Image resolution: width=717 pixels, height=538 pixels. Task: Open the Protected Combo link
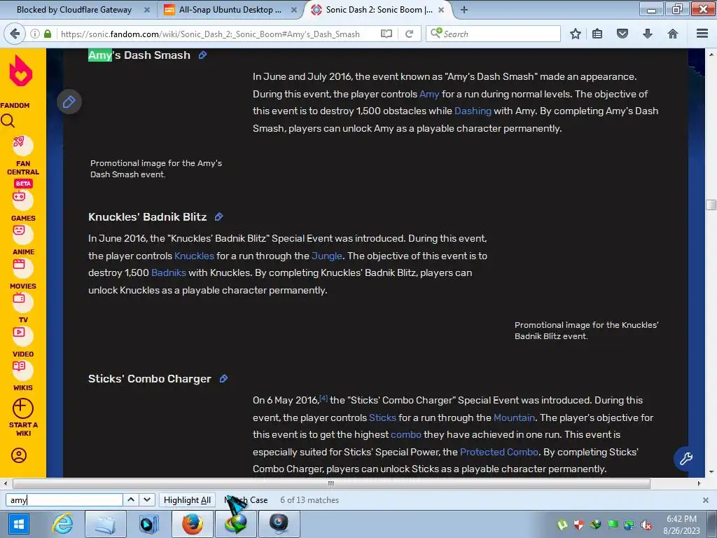[x=499, y=452]
